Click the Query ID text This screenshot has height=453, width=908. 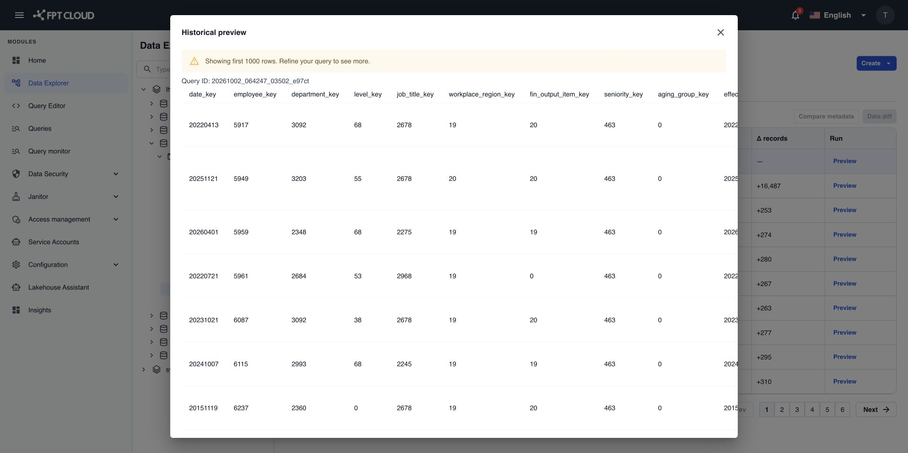click(245, 81)
